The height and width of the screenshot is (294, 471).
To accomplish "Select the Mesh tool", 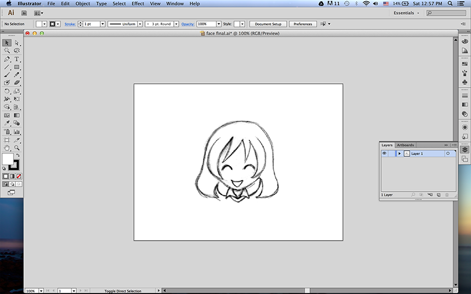I will click(7, 115).
